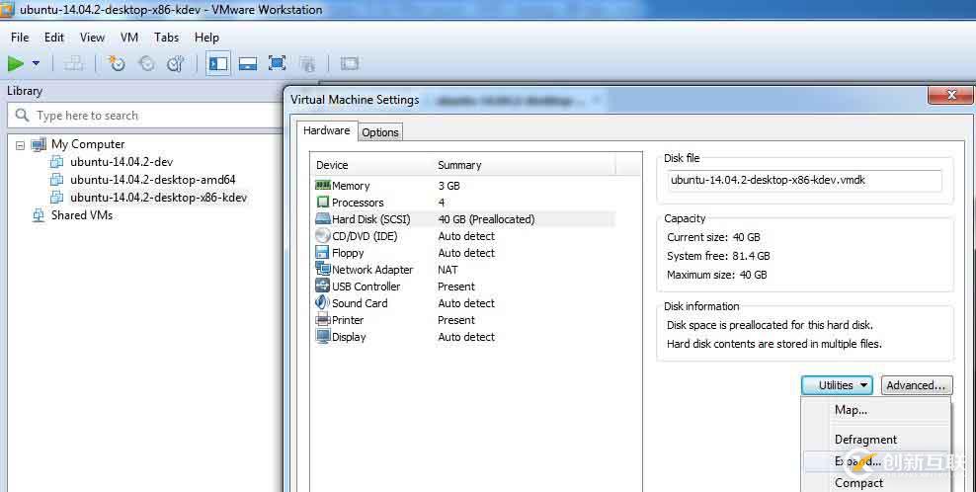Select the USB Controller device
Viewport: 976px width, 492px height.
[x=463, y=287]
